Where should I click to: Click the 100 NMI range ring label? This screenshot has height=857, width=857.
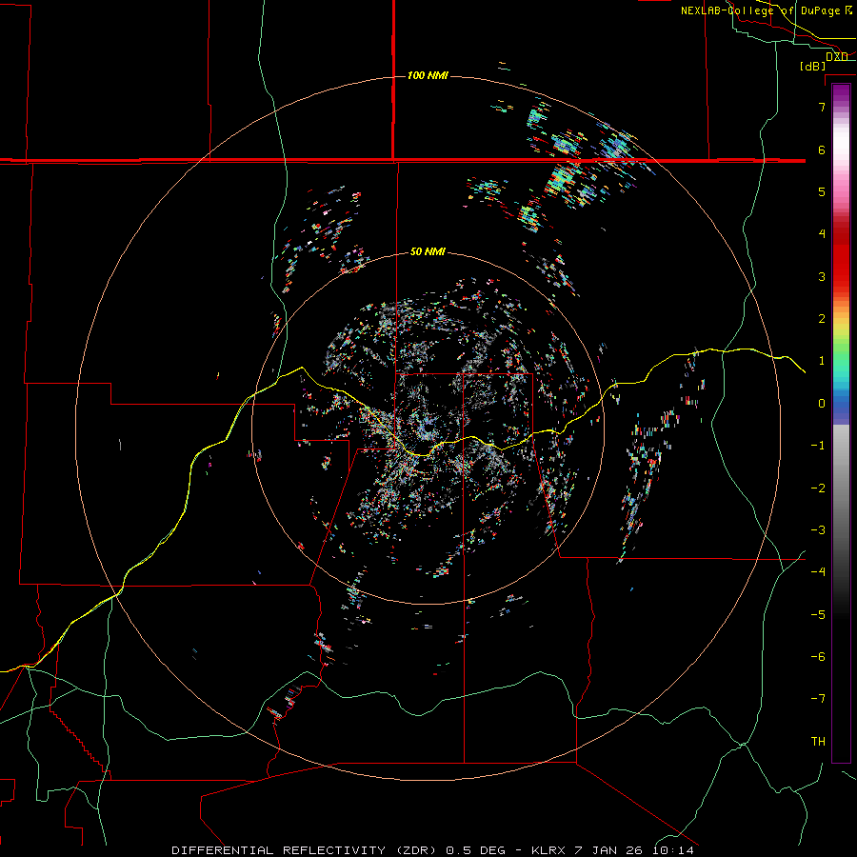428,75
